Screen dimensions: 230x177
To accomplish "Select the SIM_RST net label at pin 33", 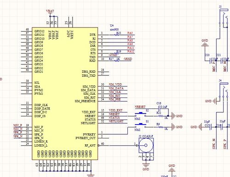I will point(115,96).
